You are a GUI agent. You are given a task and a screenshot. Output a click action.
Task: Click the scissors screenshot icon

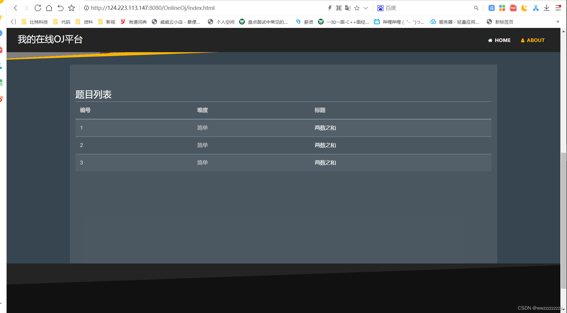[x=536, y=8]
